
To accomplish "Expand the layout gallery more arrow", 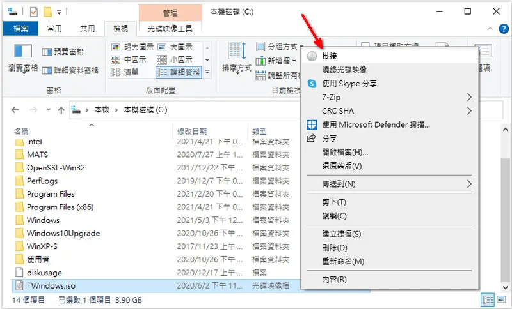I will (207, 72).
